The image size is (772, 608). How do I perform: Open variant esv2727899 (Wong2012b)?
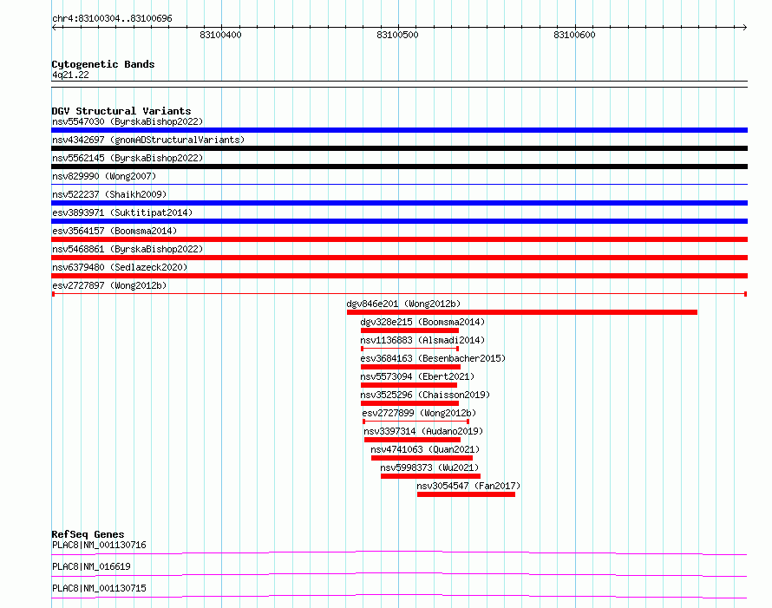click(x=419, y=413)
